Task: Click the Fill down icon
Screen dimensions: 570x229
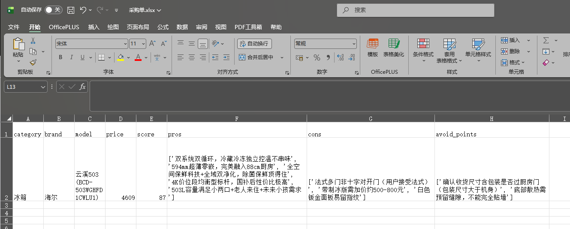Action: click(546, 51)
